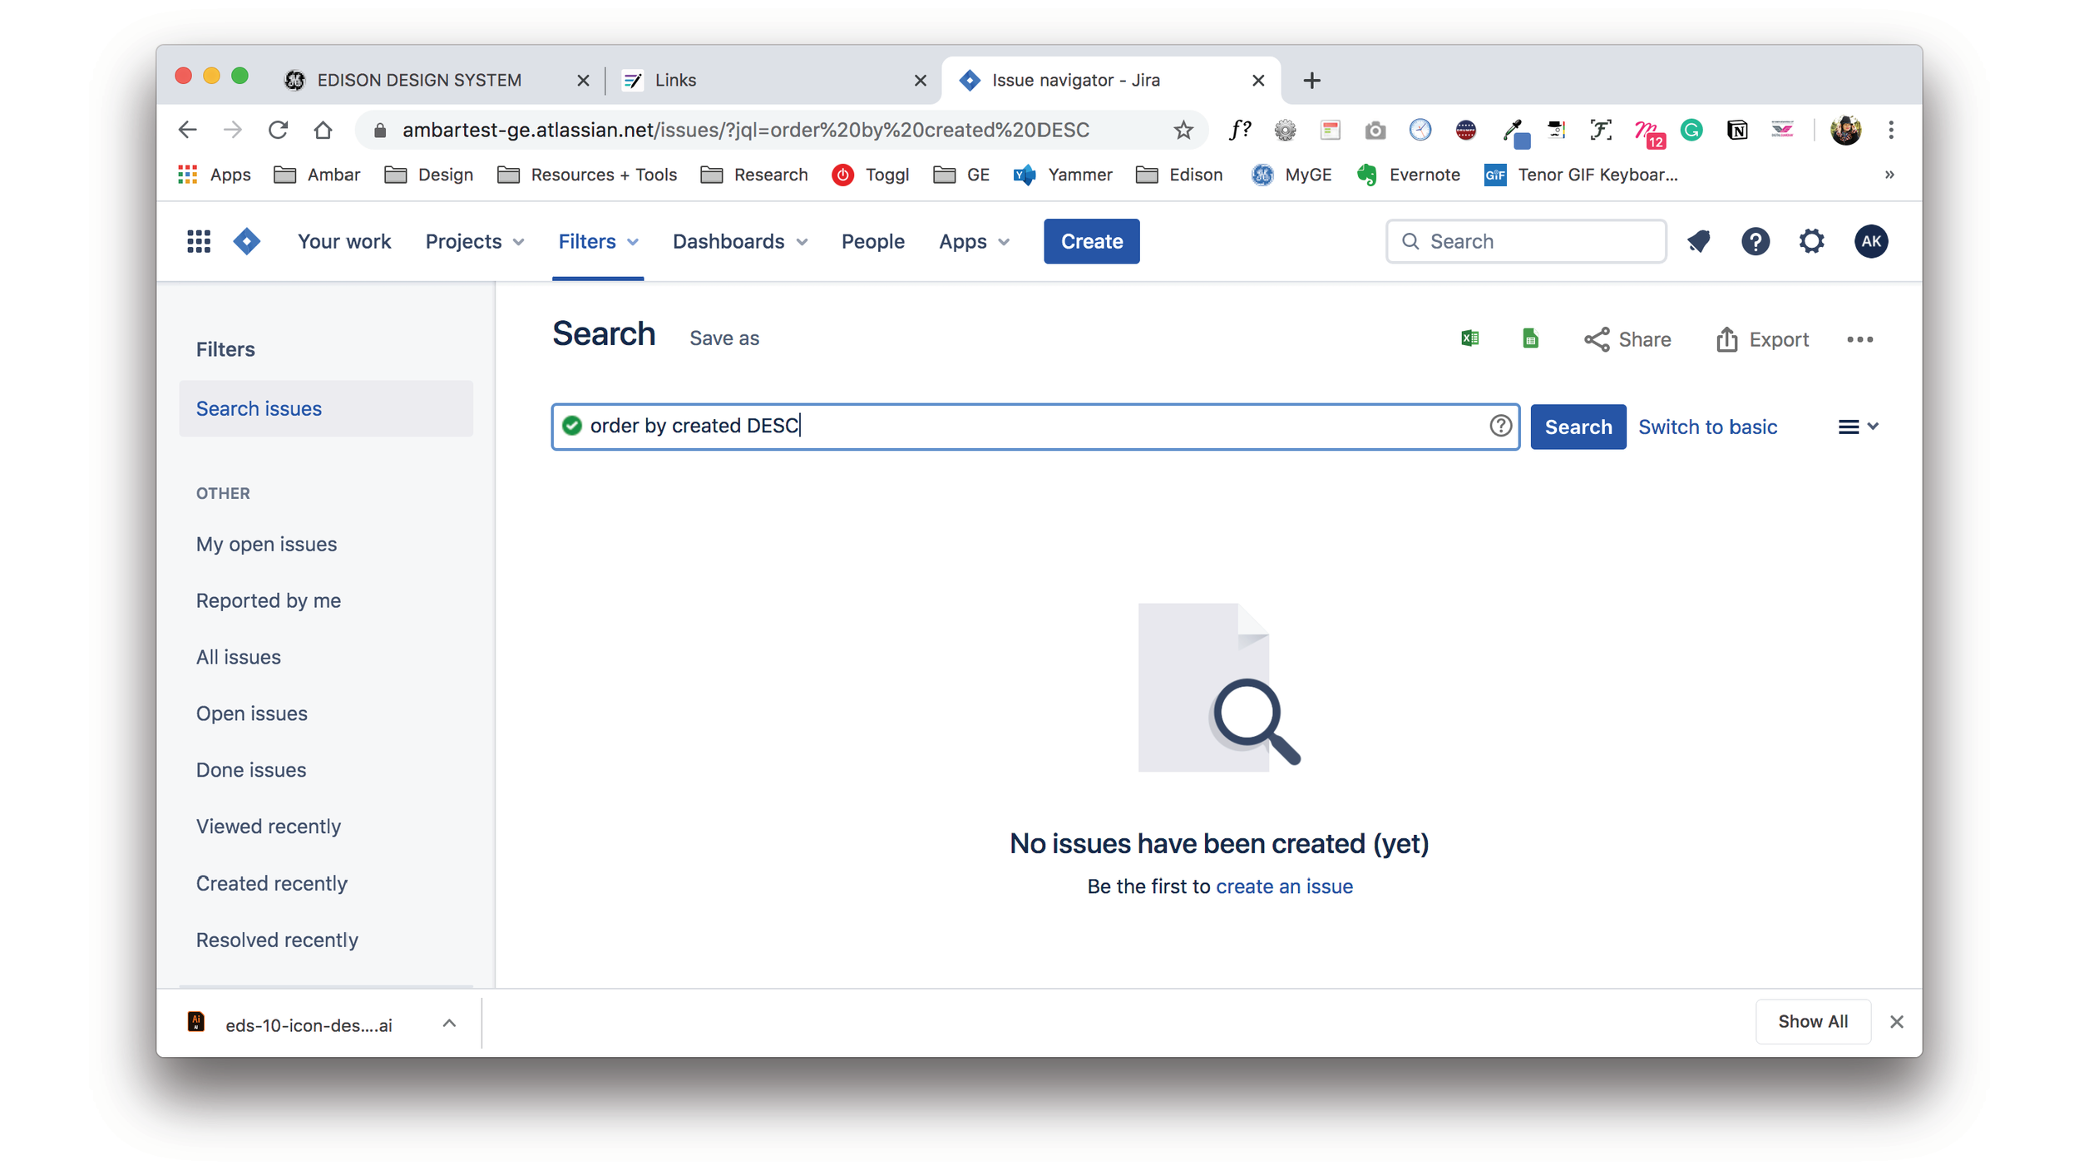This screenshot has width=2079, height=1170.
Task: Go to the browser home page
Action: click(x=323, y=130)
